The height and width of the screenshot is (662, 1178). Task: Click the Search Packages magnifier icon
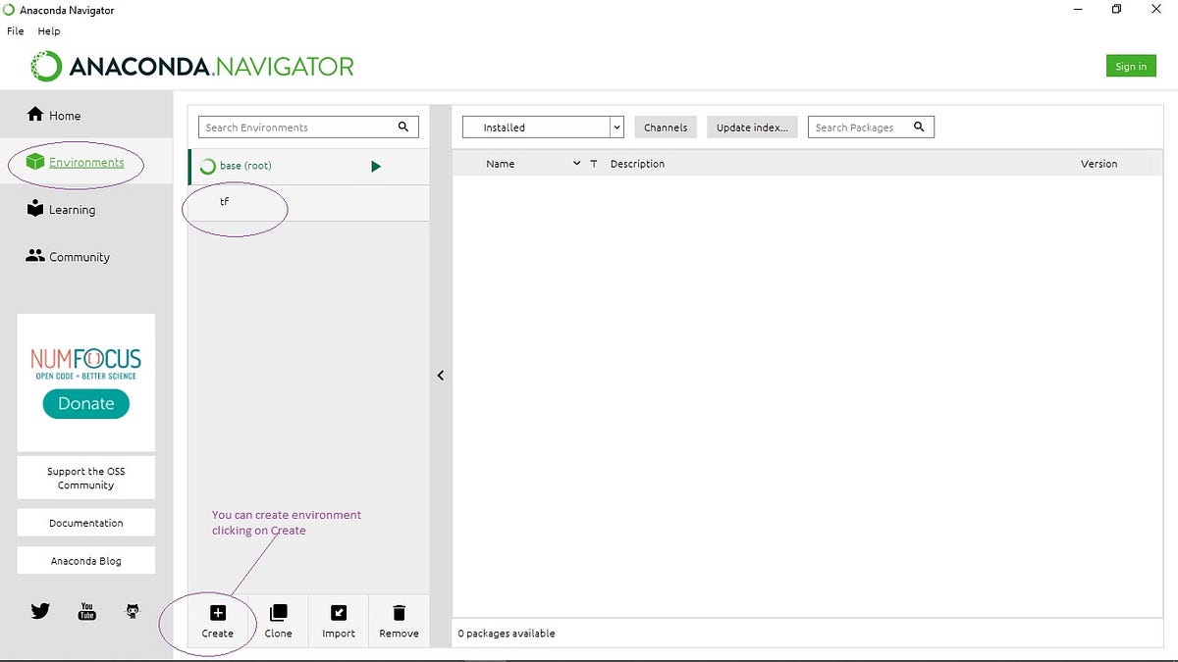920,127
